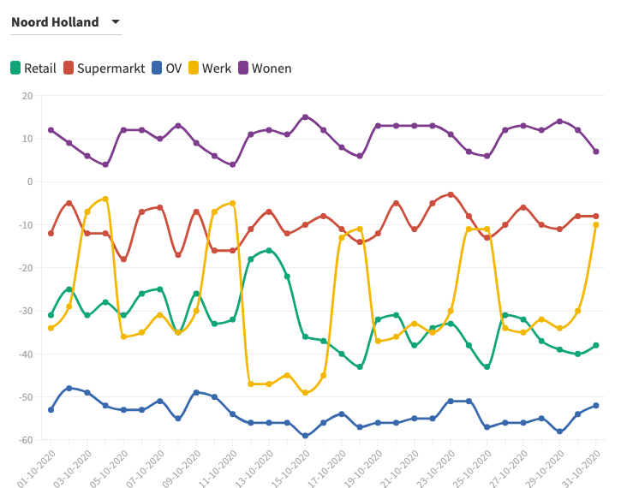This screenshot has height=488, width=621.
Task: Toggle the Retail series in the legend
Action: [39, 68]
